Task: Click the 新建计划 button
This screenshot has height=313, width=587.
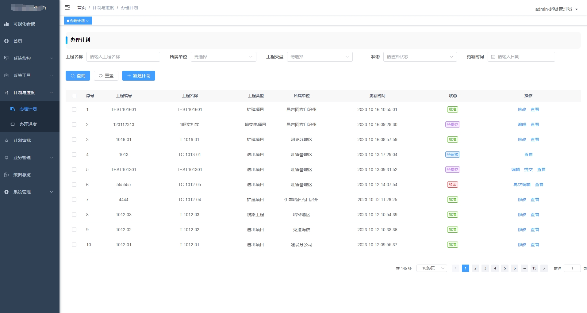Action: click(x=139, y=76)
